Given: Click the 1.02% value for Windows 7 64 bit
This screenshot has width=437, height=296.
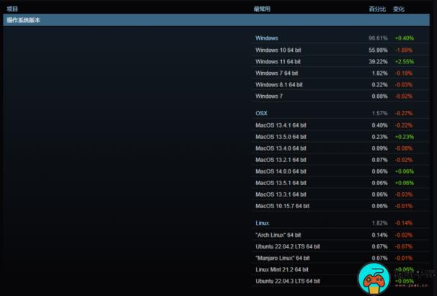Looking at the screenshot, I should click(379, 73).
